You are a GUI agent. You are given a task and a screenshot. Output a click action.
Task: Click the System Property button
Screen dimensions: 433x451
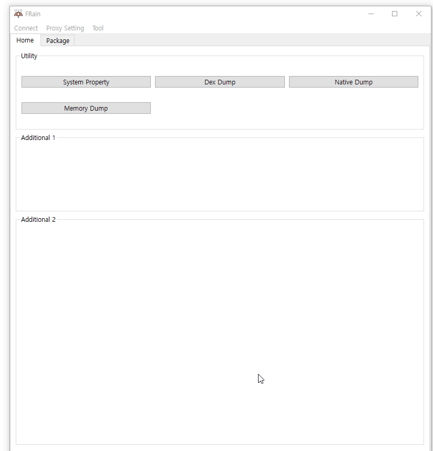86,82
